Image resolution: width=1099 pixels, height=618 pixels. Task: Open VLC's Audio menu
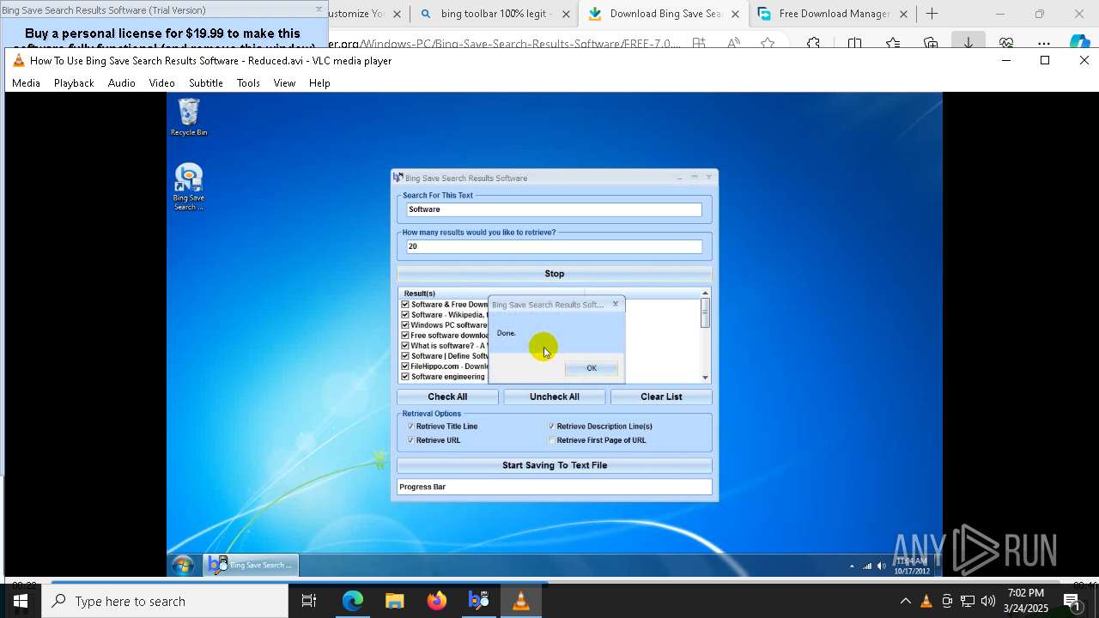[121, 83]
